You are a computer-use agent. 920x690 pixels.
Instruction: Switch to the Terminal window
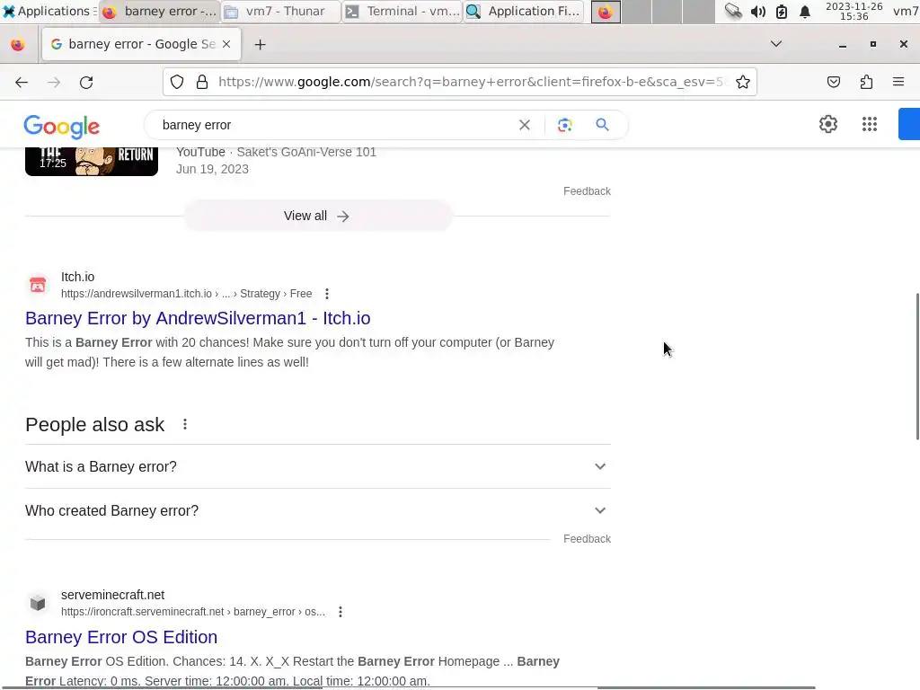click(402, 11)
